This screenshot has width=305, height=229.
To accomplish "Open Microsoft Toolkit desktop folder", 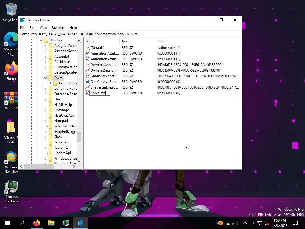I will point(11,132).
